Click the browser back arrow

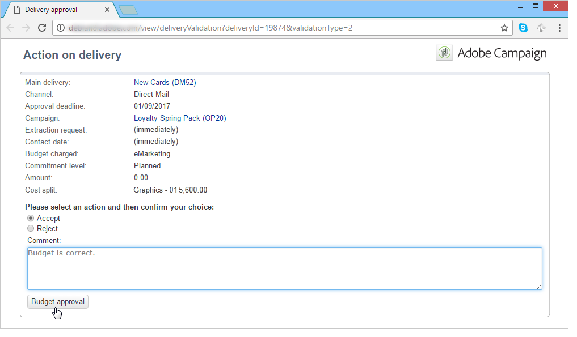[x=10, y=28]
